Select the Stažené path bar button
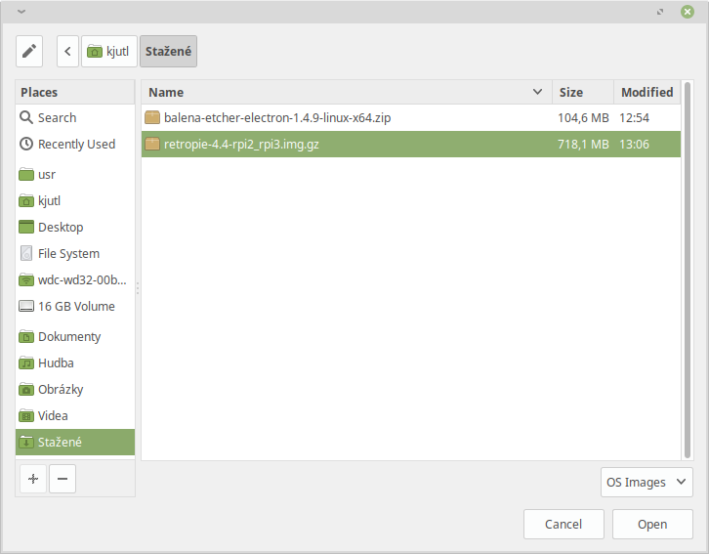The image size is (709, 554). click(x=168, y=51)
